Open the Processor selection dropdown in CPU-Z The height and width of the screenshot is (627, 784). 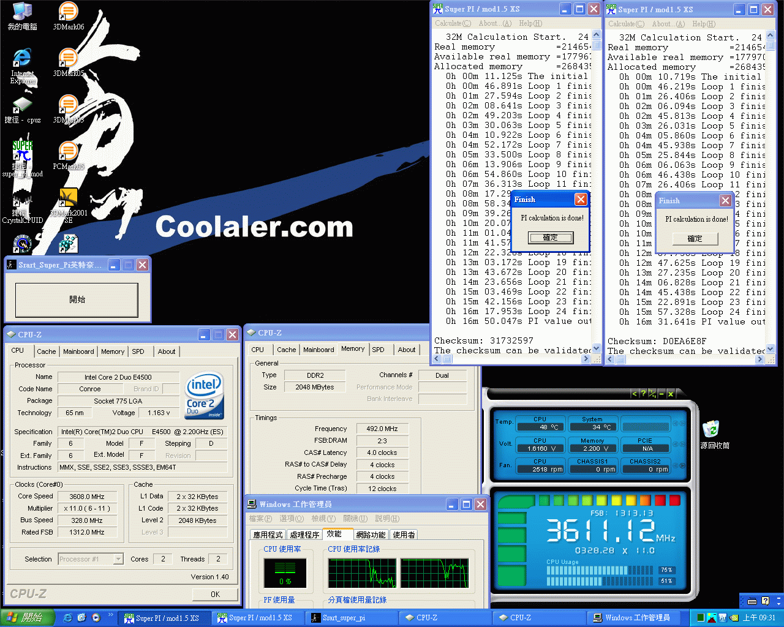pyautogui.click(x=118, y=559)
